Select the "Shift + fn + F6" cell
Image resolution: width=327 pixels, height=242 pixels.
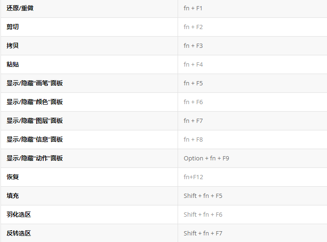coord(203,215)
